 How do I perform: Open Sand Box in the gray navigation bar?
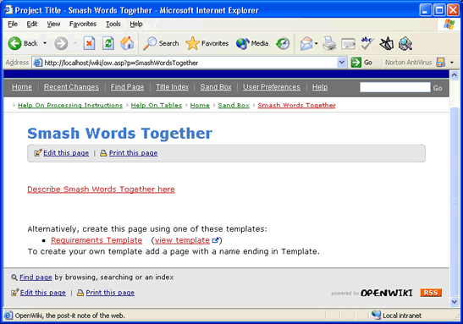pos(216,87)
